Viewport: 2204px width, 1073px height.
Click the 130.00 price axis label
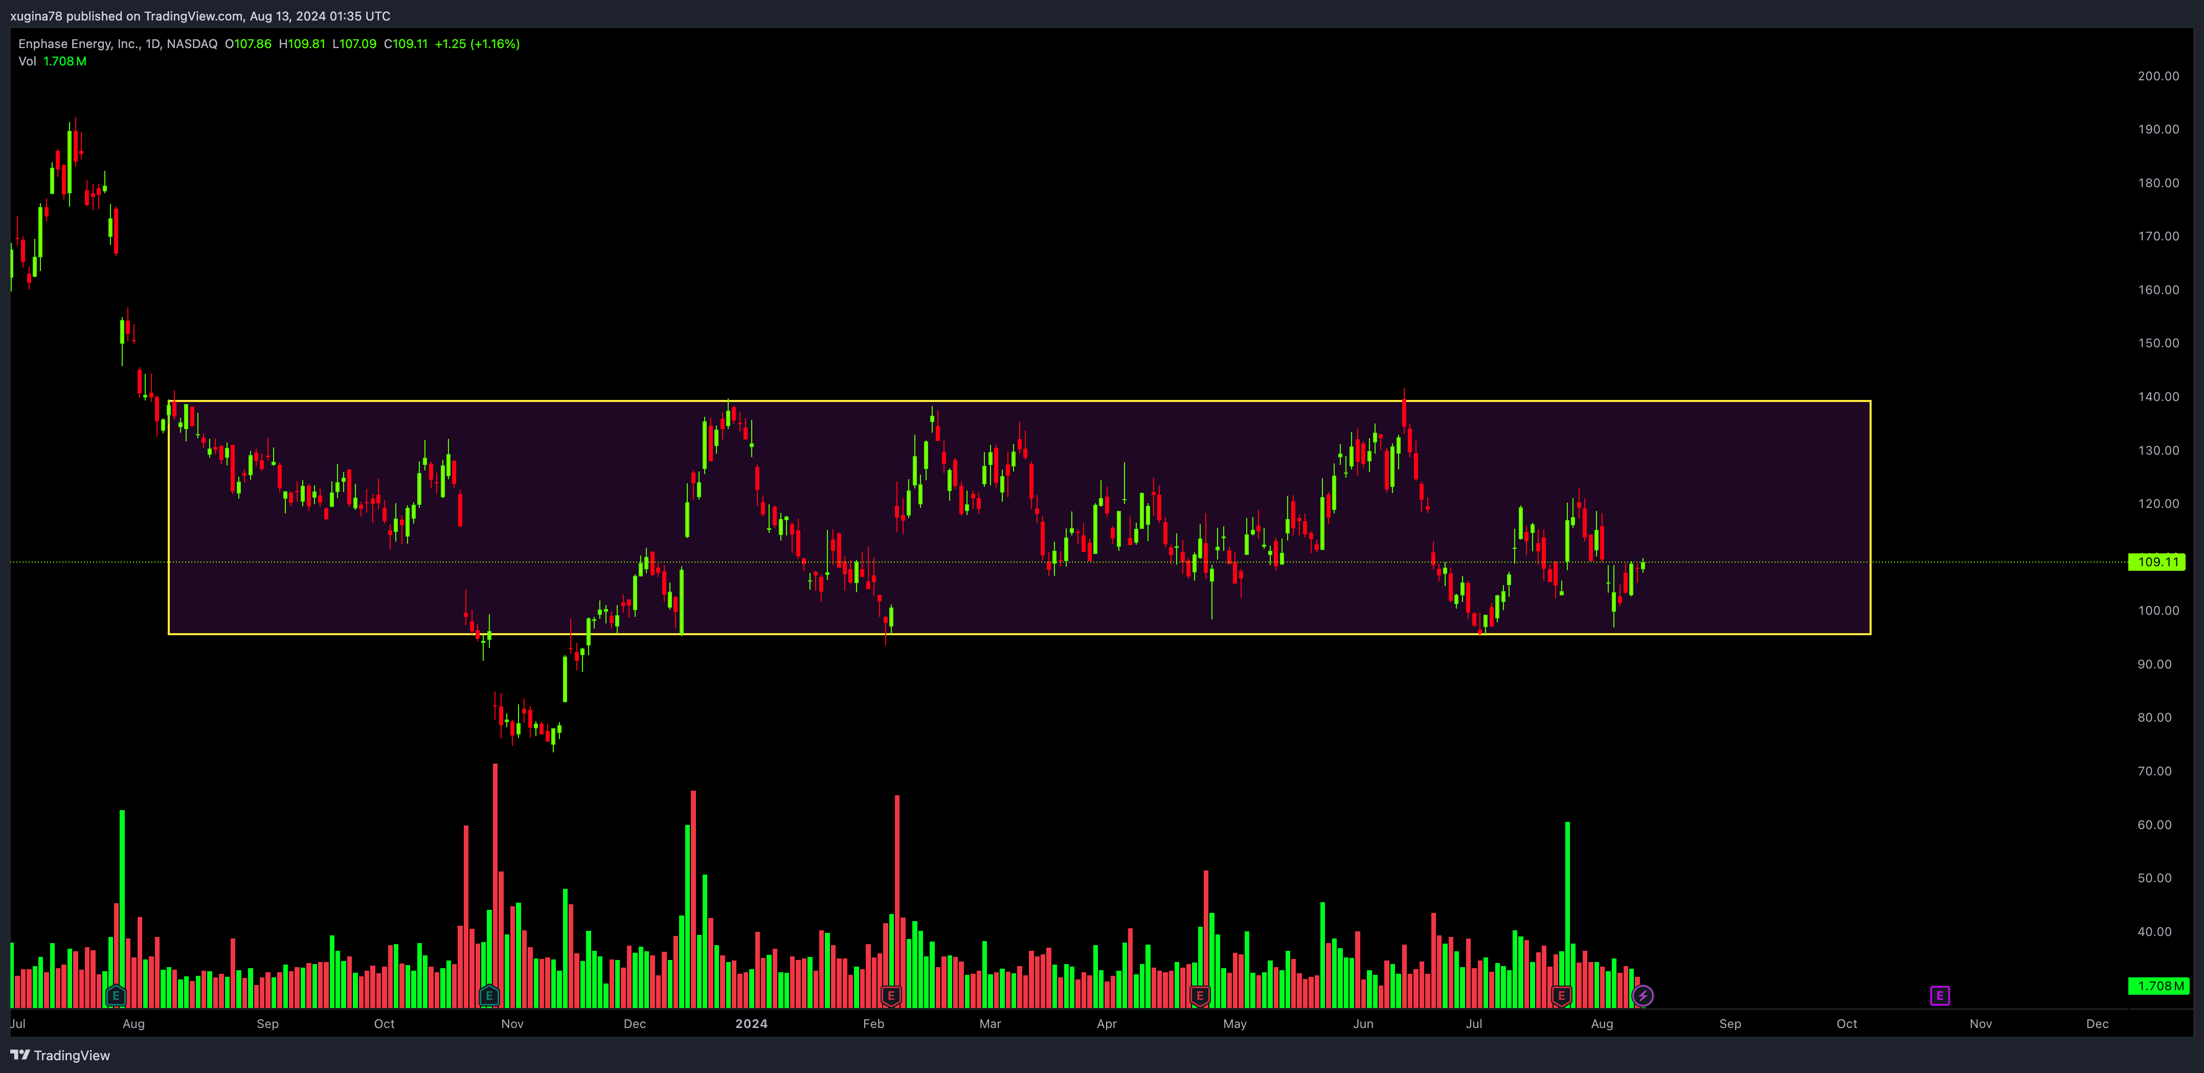[2158, 450]
